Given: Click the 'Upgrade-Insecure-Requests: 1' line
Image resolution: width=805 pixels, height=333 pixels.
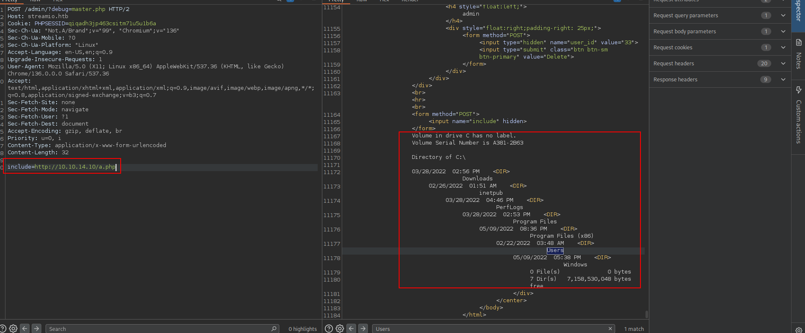Looking at the screenshot, I should tap(54, 59).
